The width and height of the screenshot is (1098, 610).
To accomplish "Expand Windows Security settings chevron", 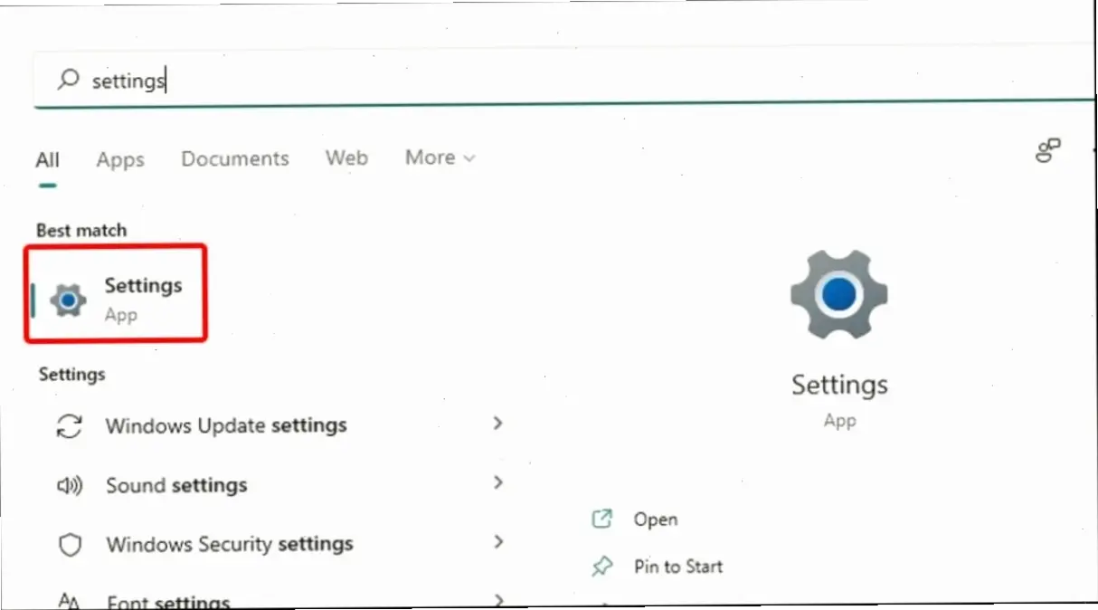I will pyautogui.click(x=497, y=542).
